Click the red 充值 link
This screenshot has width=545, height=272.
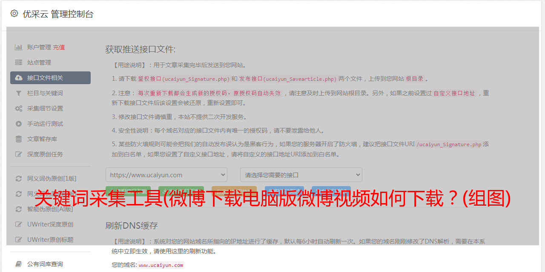point(59,47)
